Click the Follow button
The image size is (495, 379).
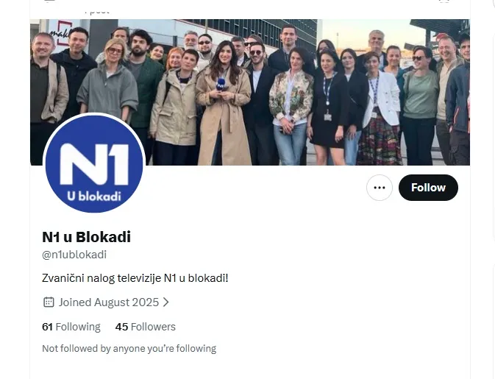pos(428,188)
